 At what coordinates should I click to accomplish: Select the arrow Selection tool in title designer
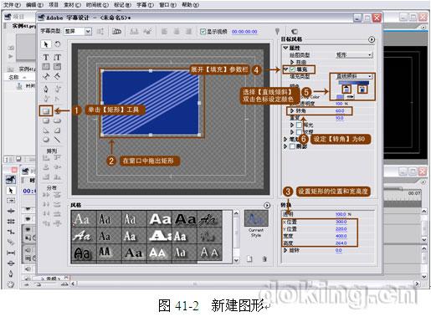click(46, 44)
